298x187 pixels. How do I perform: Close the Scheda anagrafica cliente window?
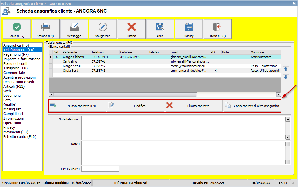pos(294,3)
